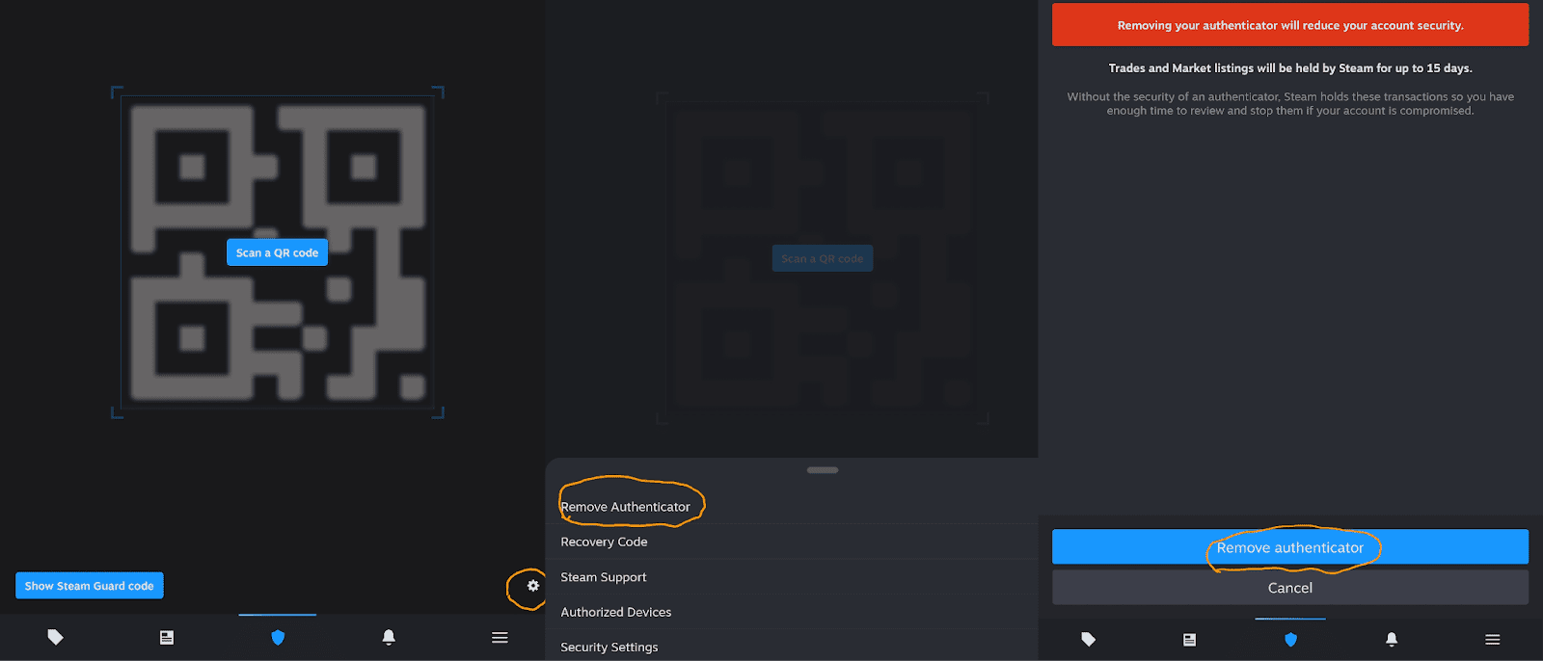Viewport: 1543px width, 661px height.
Task: Open the notifications bell on the removal confirmation screen
Action: (x=1392, y=639)
